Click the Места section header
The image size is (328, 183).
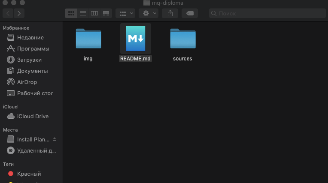[10, 130]
